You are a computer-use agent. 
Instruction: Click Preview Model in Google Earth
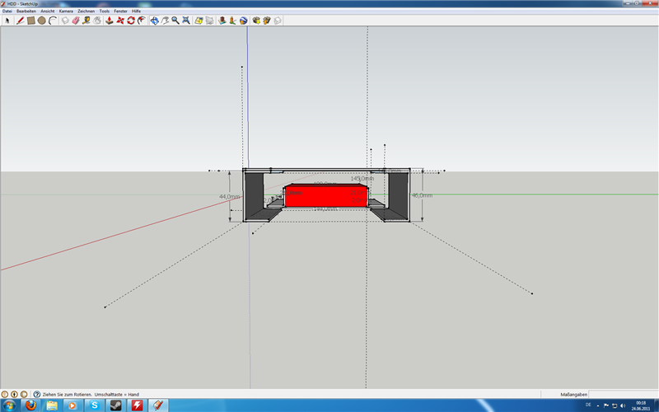(243, 21)
